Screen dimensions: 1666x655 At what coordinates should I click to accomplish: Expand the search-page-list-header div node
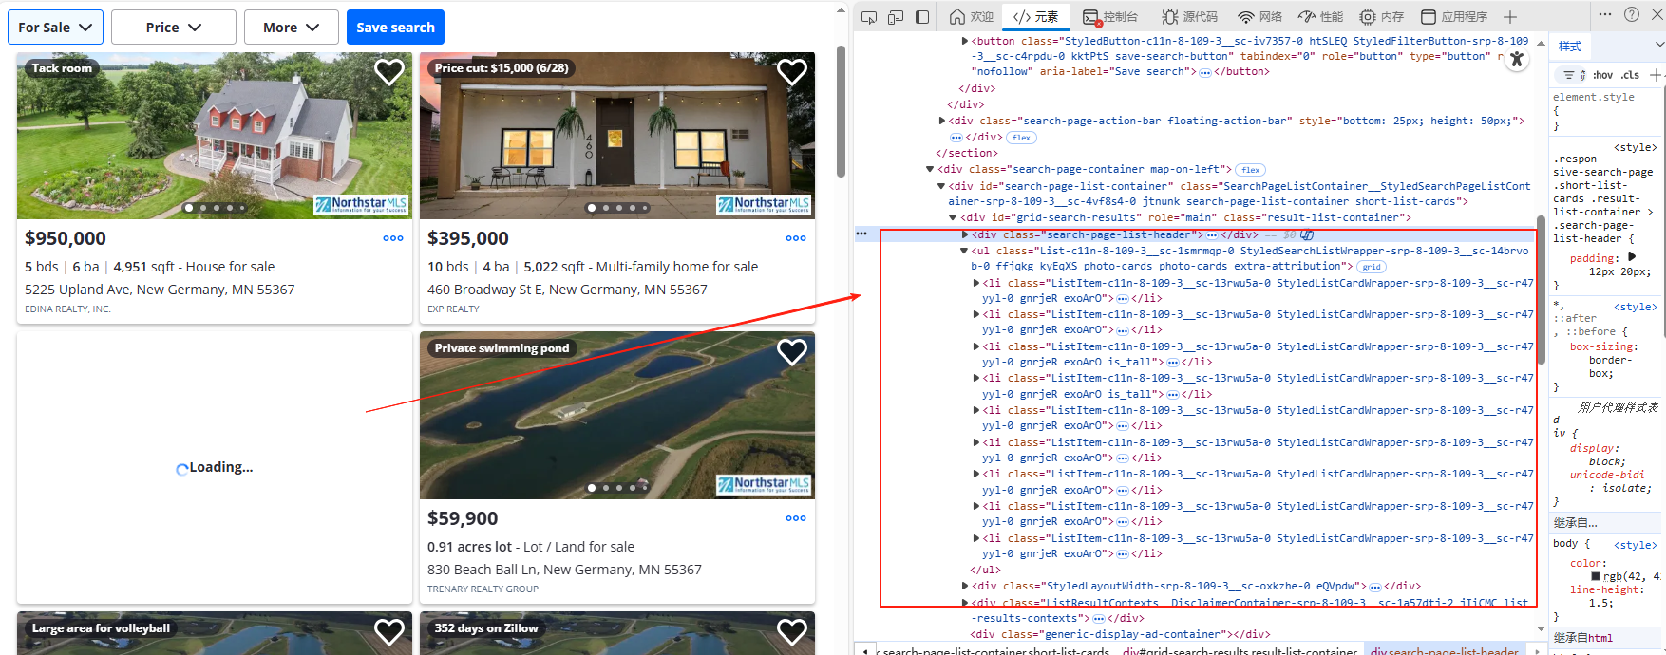pyautogui.click(x=965, y=234)
